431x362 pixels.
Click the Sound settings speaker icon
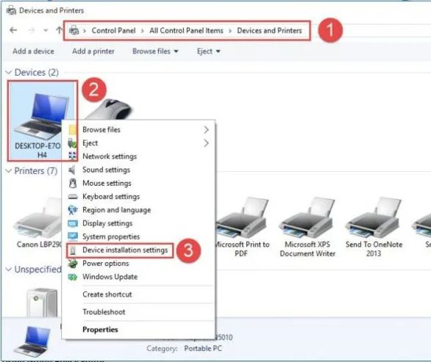pos(72,170)
